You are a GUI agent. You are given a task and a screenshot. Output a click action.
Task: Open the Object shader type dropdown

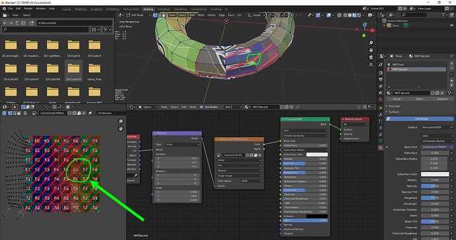148,107
